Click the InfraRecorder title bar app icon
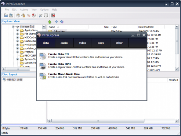This screenshot has height=136, width=181. point(3,4)
